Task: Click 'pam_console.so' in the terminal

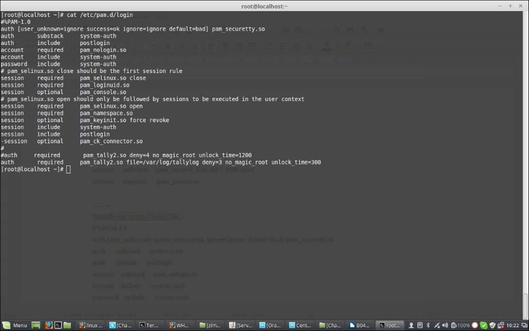Action: coord(103,92)
